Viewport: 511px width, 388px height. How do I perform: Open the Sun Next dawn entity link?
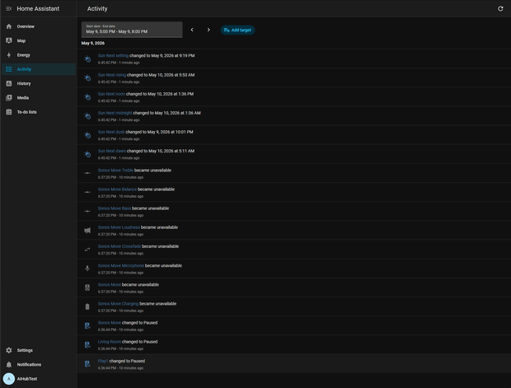tap(112, 151)
